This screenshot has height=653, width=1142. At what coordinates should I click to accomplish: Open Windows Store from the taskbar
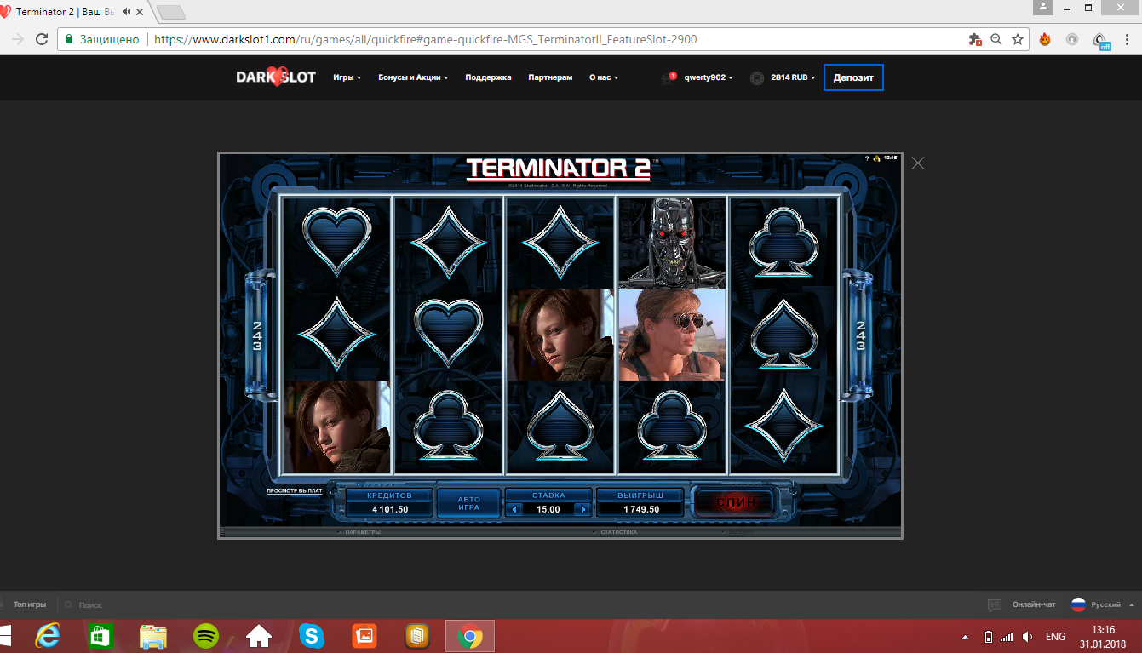(x=100, y=636)
